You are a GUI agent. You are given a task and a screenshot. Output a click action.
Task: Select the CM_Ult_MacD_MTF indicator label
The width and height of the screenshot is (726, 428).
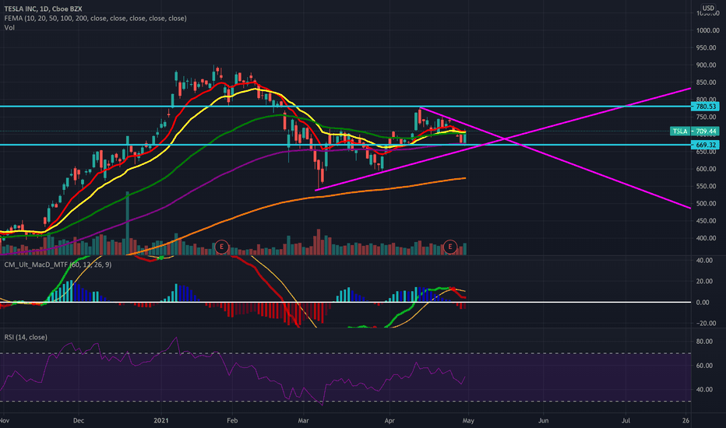58,265
